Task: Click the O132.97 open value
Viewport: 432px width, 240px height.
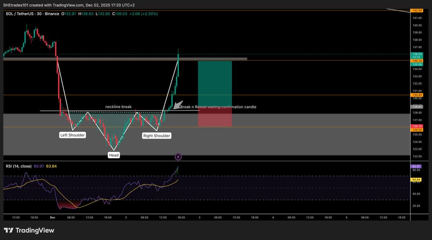Action: (69, 14)
